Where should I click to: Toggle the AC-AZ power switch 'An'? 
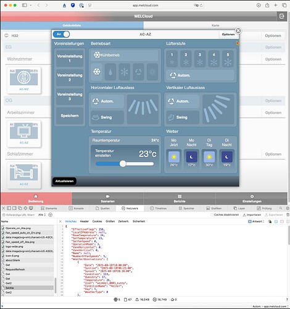point(61,35)
